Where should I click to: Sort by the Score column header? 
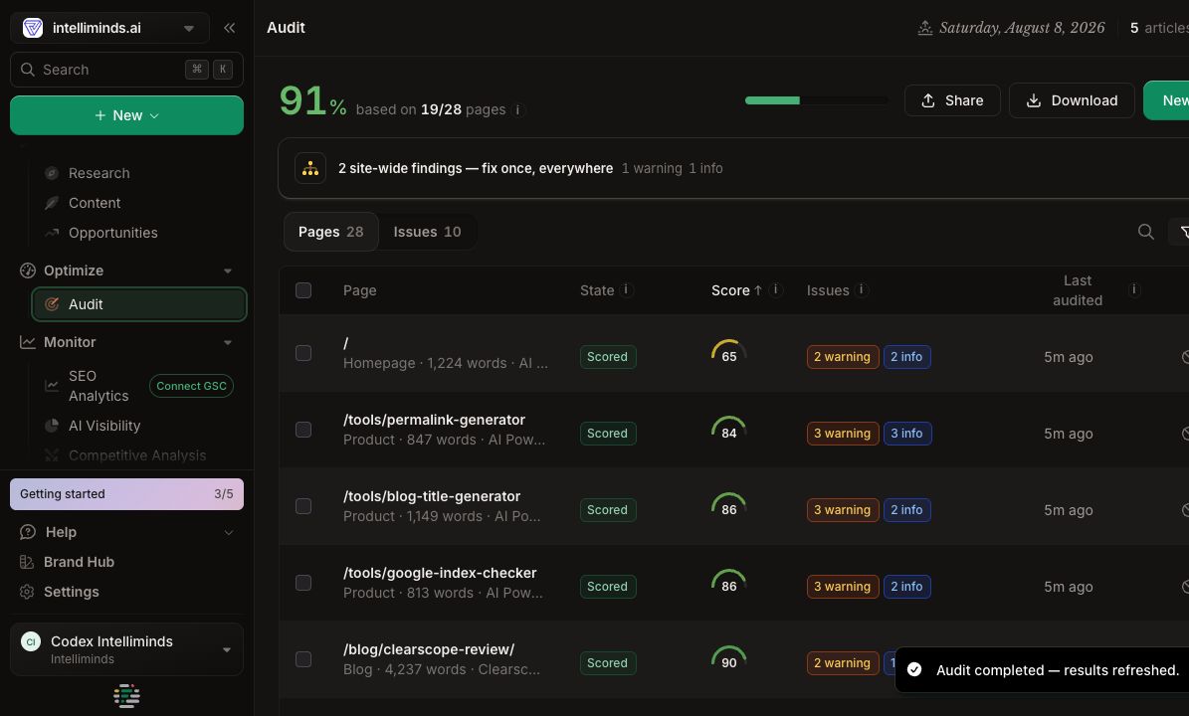[736, 290]
